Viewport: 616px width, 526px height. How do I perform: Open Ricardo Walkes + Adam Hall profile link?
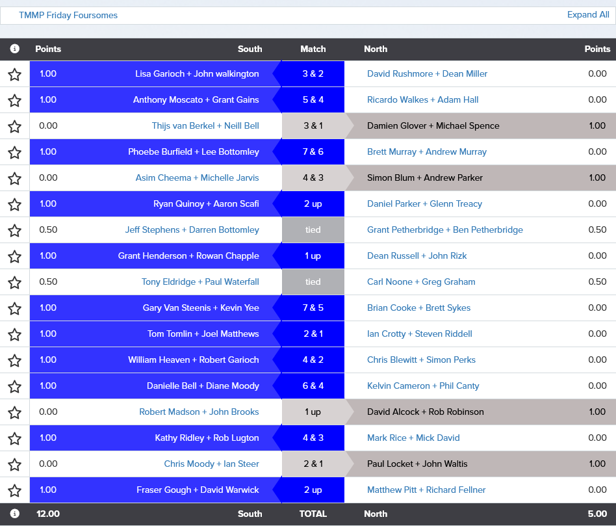423,100
